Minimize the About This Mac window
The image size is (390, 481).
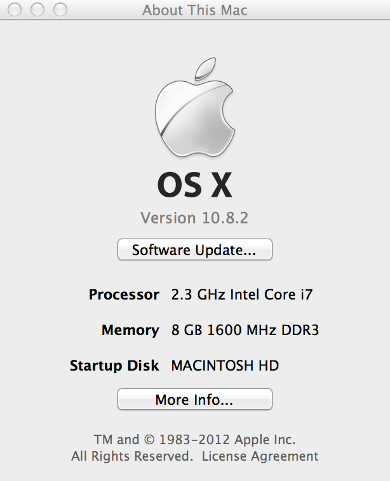tap(37, 10)
